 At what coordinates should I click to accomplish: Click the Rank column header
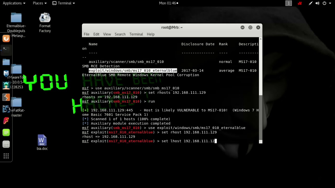[x=223, y=44]
